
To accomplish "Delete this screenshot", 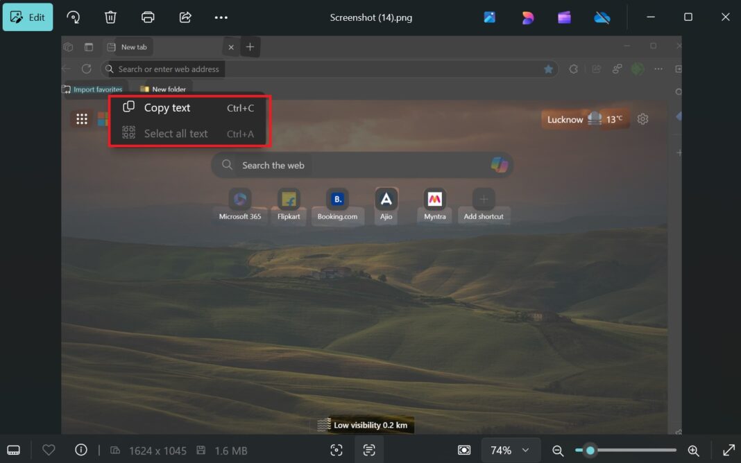I will 110,17.
